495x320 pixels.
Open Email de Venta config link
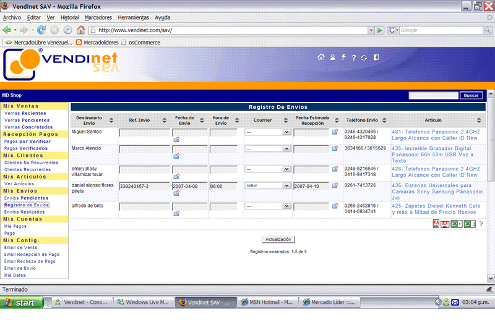(x=20, y=248)
